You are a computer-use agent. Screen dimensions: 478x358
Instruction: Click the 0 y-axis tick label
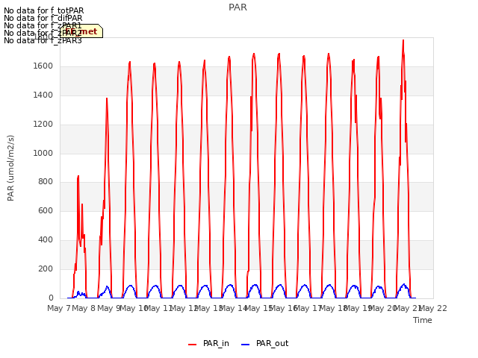click(x=51, y=298)
